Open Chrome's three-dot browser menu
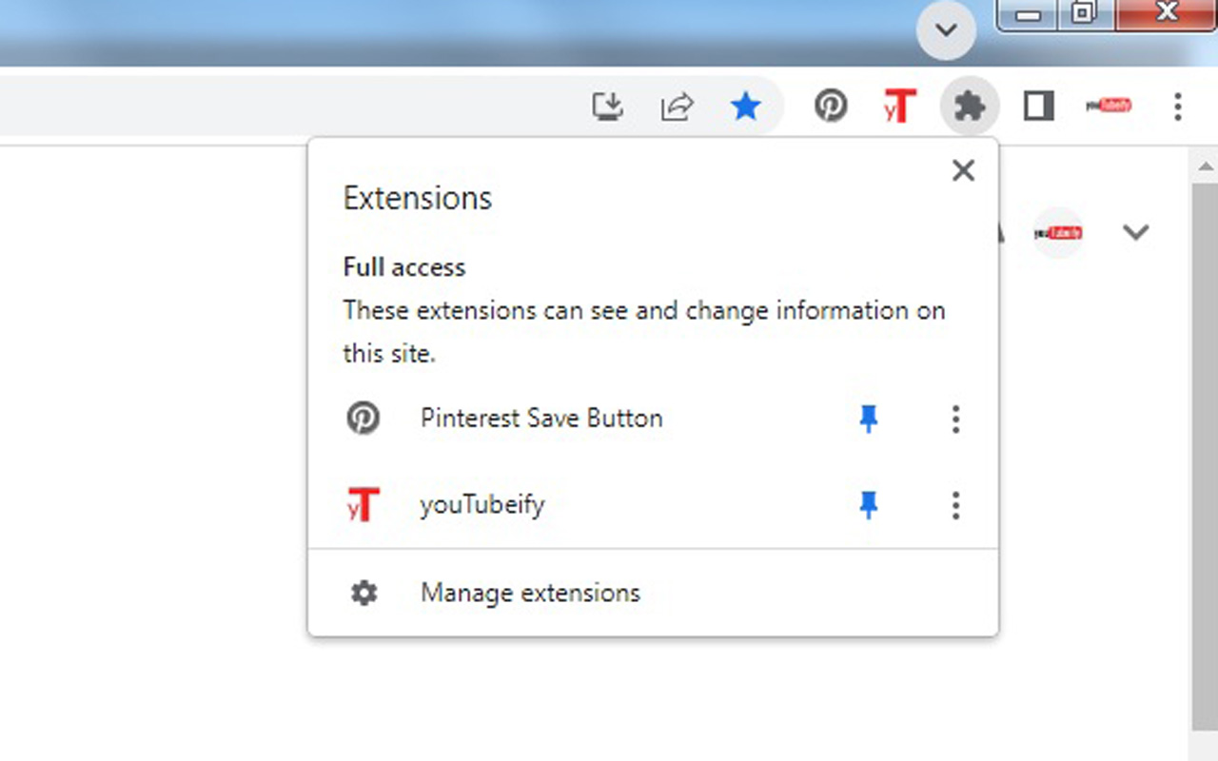Screen dimensions: 1218x761 pos(1178,107)
